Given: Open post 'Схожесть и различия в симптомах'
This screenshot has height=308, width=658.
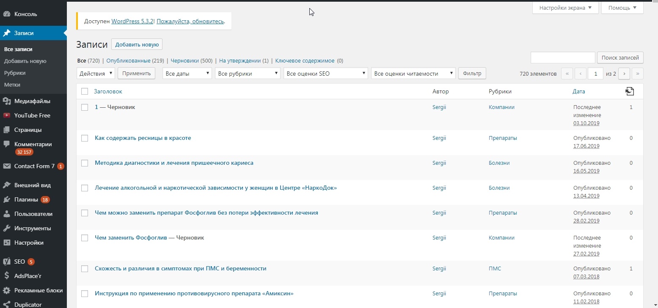Looking at the screenshot, I should point(181,269).
